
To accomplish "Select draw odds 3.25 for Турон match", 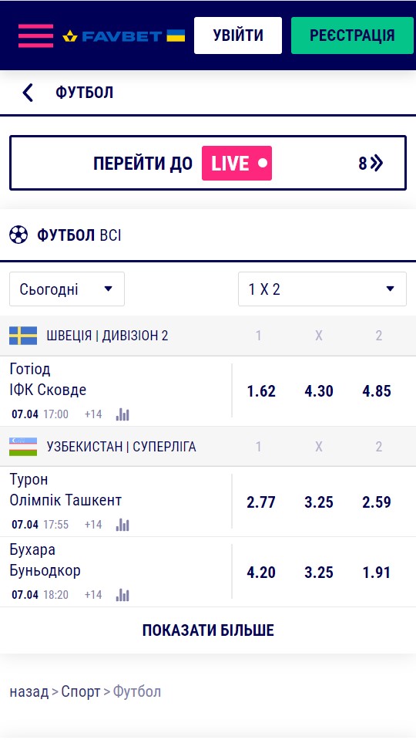I will pos(318,502).
